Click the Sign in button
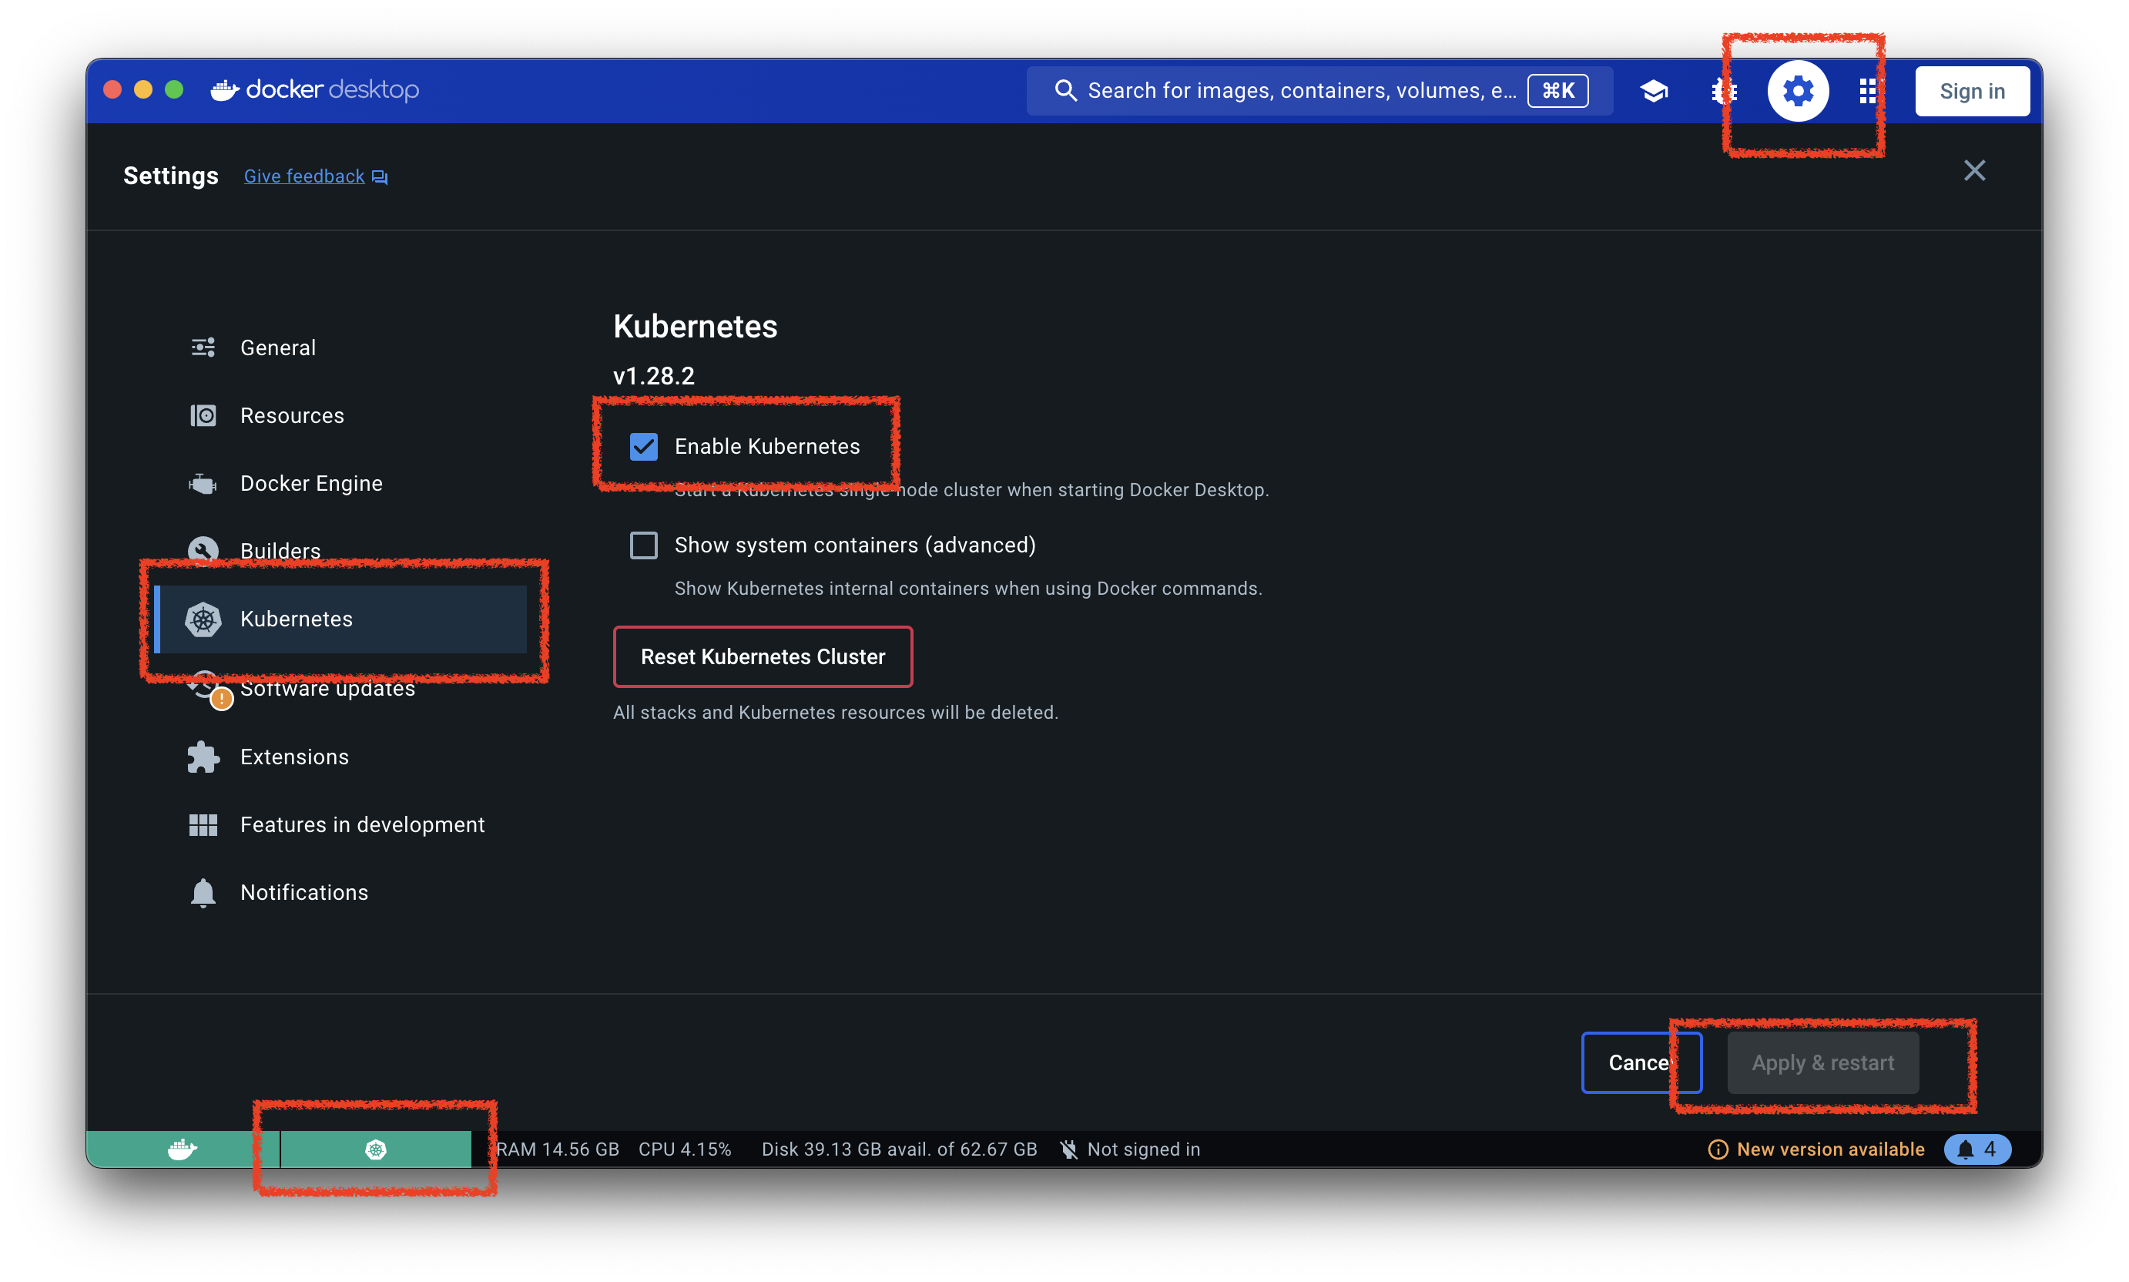Screen dimensions: 2129x1282 pyautogui.click(x=1972, y=91)
